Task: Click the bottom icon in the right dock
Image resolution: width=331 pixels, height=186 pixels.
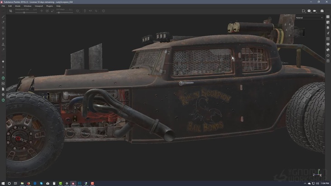Action: pyautogui.click(x=328, y=61)
